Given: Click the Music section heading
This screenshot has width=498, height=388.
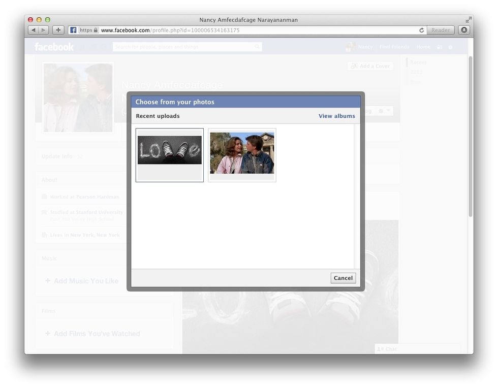Looking at the screenshot, I should click(x=49, y=258).
